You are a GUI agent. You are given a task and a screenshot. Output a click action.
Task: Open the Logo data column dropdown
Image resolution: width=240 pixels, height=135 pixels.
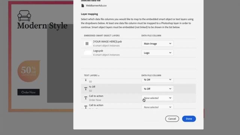click(x=157, y=53)
